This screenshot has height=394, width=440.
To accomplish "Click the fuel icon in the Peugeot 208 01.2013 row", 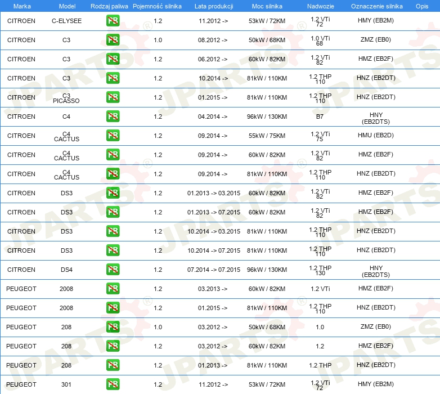I will coord(113,365).
